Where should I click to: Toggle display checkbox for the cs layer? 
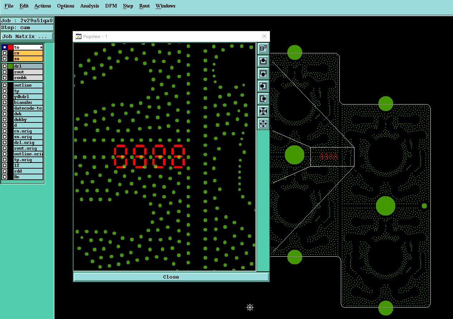tap(5, 53)
